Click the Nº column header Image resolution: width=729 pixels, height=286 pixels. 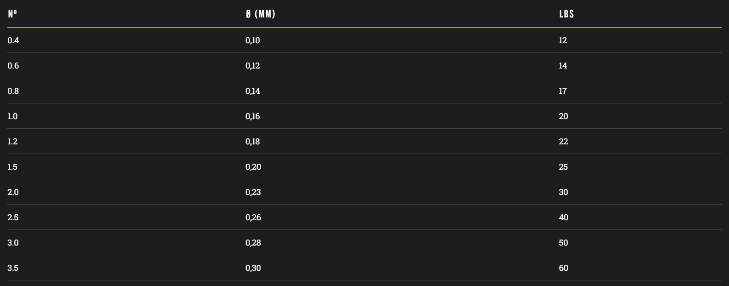point(12,14)
